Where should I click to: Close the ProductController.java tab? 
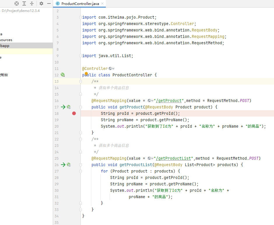[x=102, y=4]
